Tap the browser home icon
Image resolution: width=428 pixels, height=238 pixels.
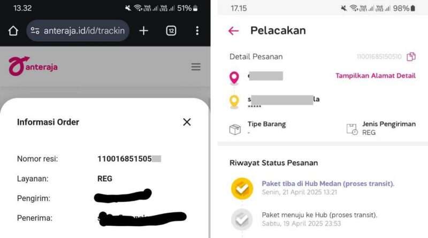[x=13, y=31]
